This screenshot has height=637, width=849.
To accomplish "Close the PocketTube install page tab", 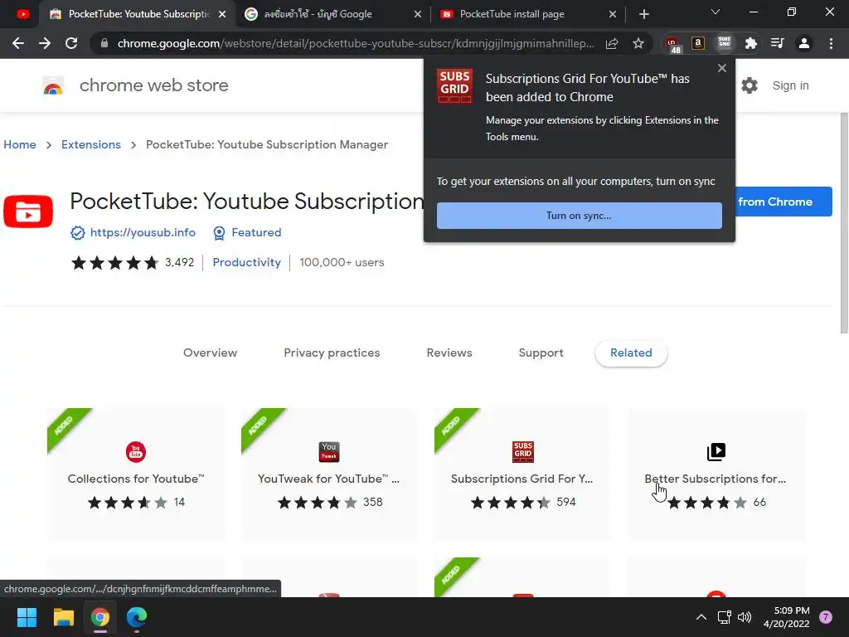I will point(613,14).
